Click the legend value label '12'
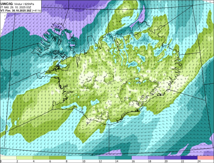This screenshot has height=163, width=214. coord(100,161)
